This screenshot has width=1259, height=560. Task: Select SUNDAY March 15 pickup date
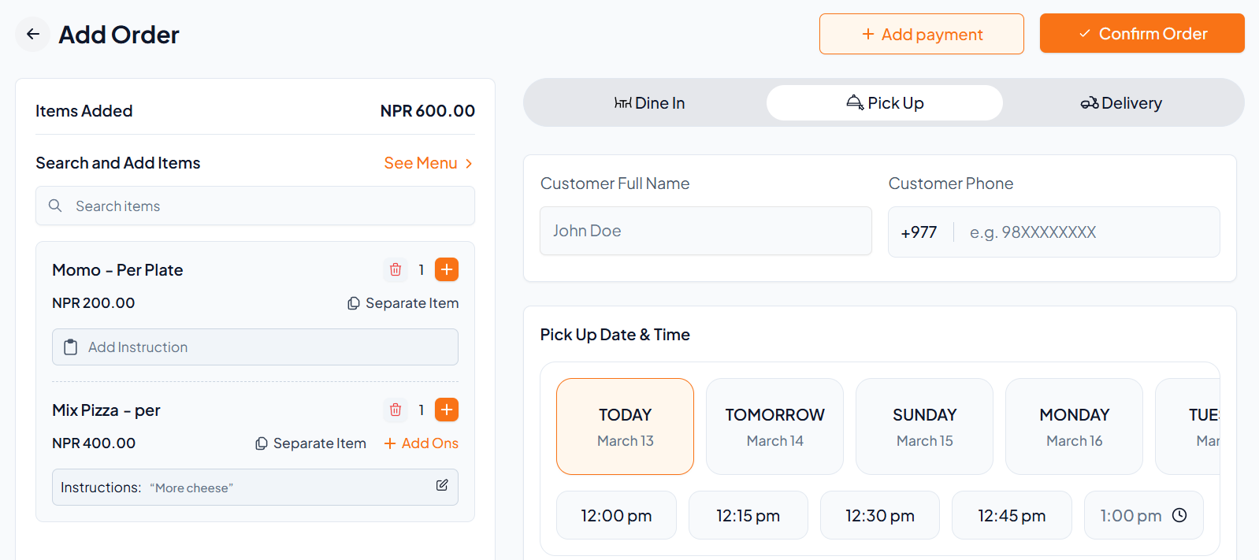pos(924,426)
